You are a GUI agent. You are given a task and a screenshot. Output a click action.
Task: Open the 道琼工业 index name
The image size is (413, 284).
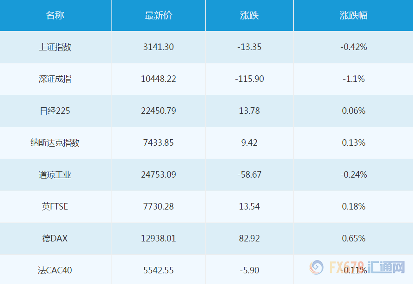pos(55,174)
